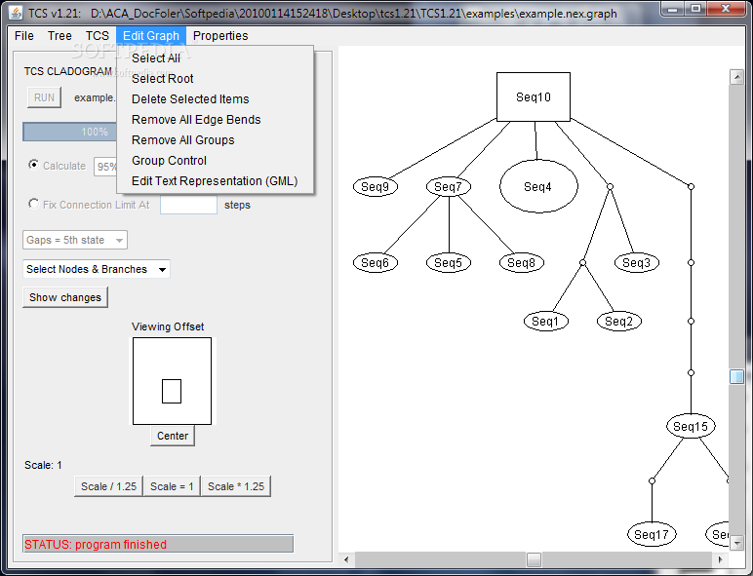Select the Calculate radio button
Image resolution: width=753 pixels, height=576 pixels.
(x=33, y=165)
